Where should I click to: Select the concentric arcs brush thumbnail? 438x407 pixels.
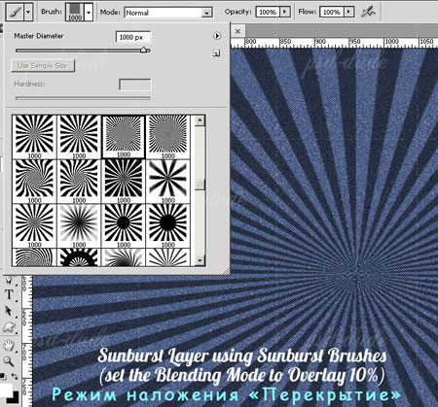(x=34, y=257)
